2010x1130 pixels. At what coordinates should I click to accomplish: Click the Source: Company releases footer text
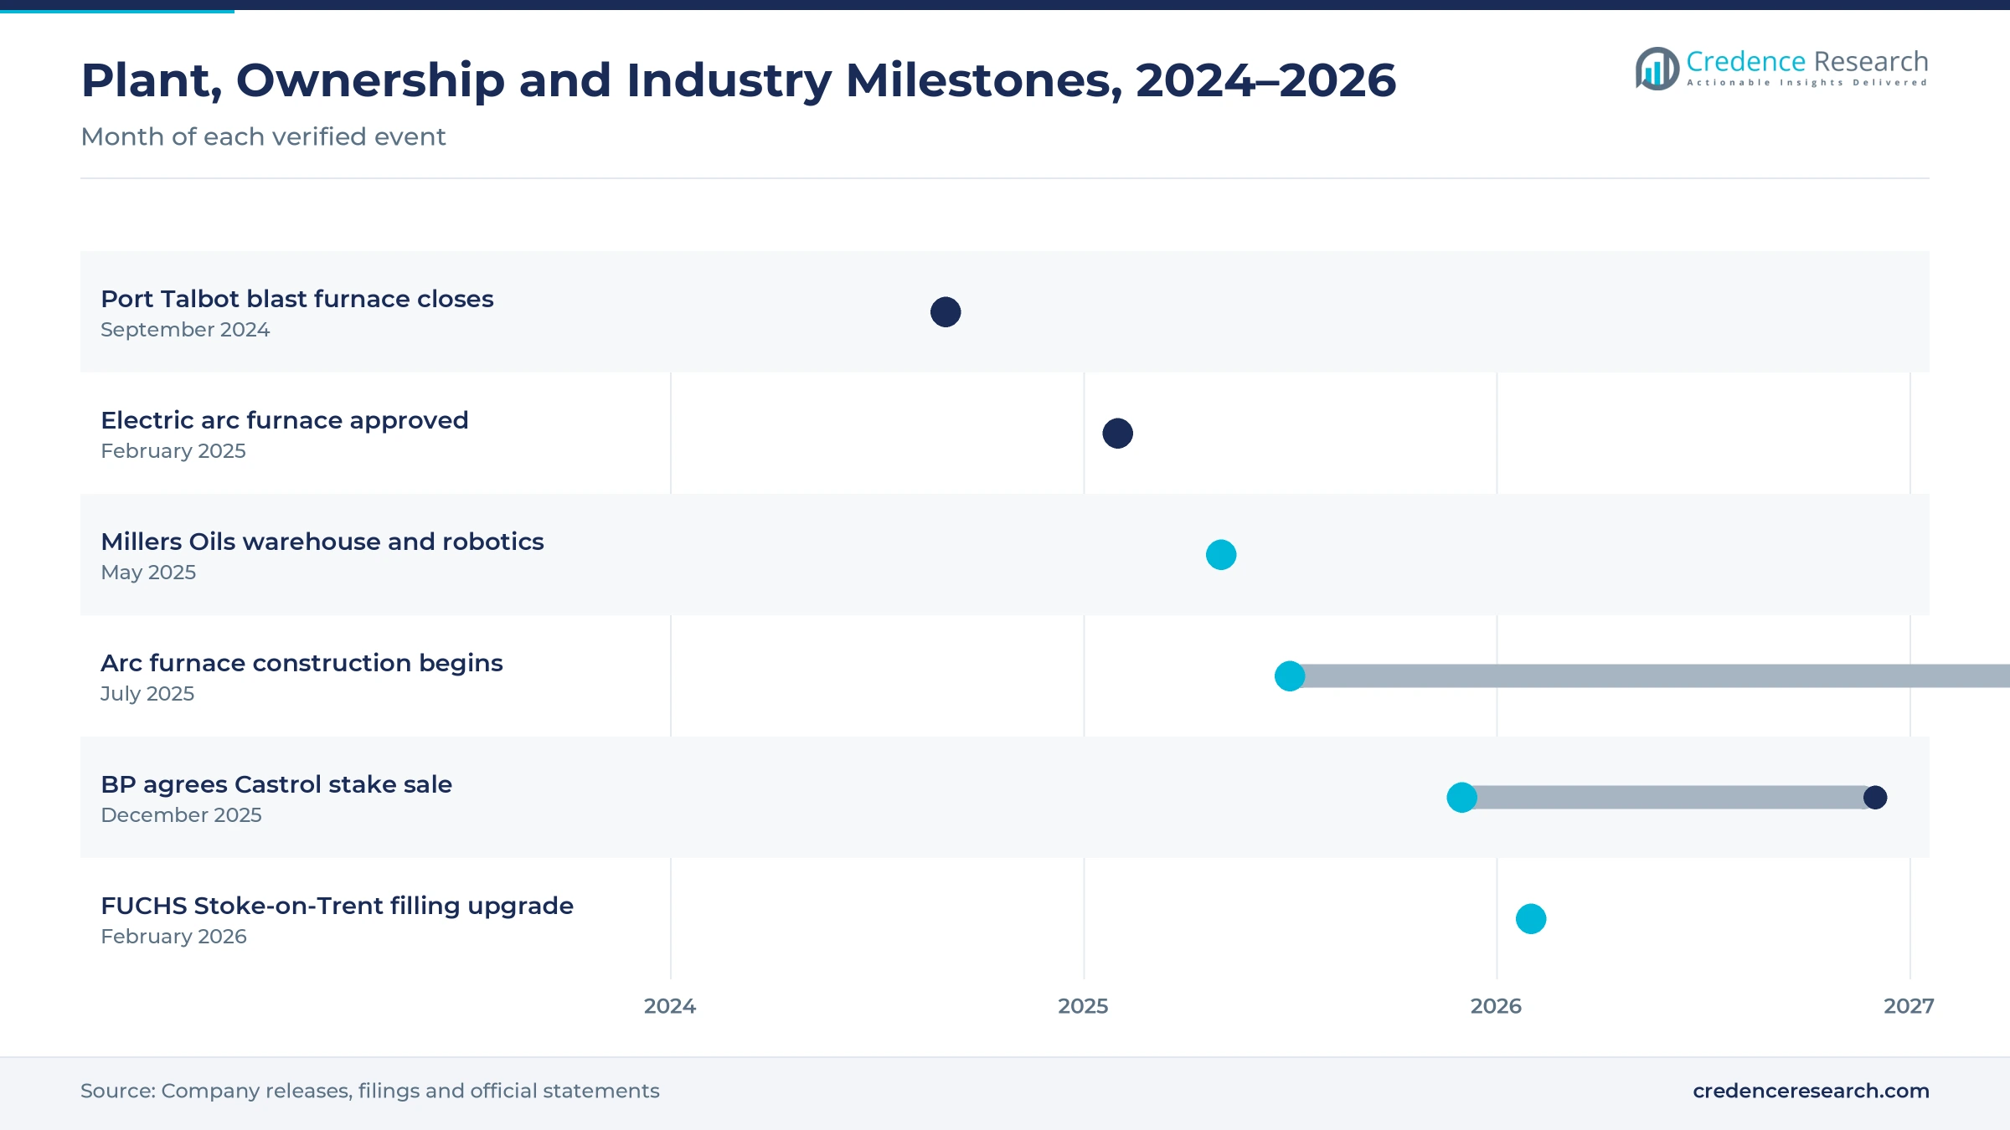370,1091
